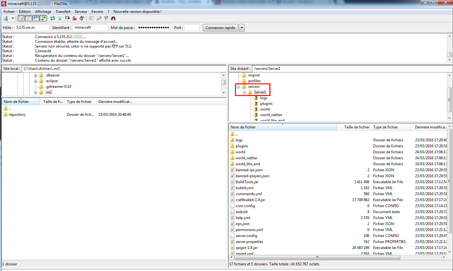Focus the Identifiant field
Viewport: 453px width, 271px height.
tap(90, 27)
